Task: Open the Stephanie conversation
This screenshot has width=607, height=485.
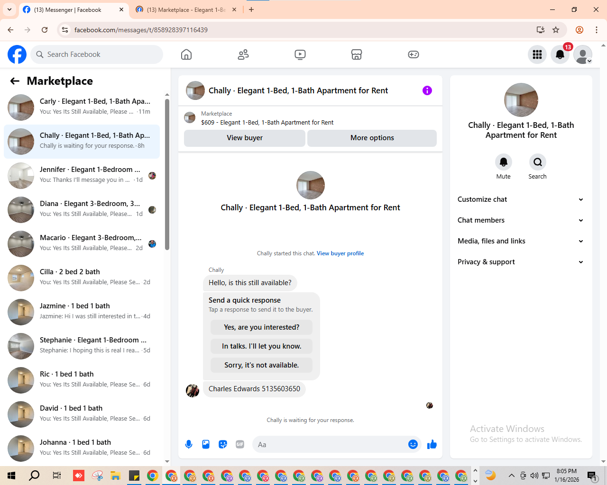Action: tap(82, 346)
